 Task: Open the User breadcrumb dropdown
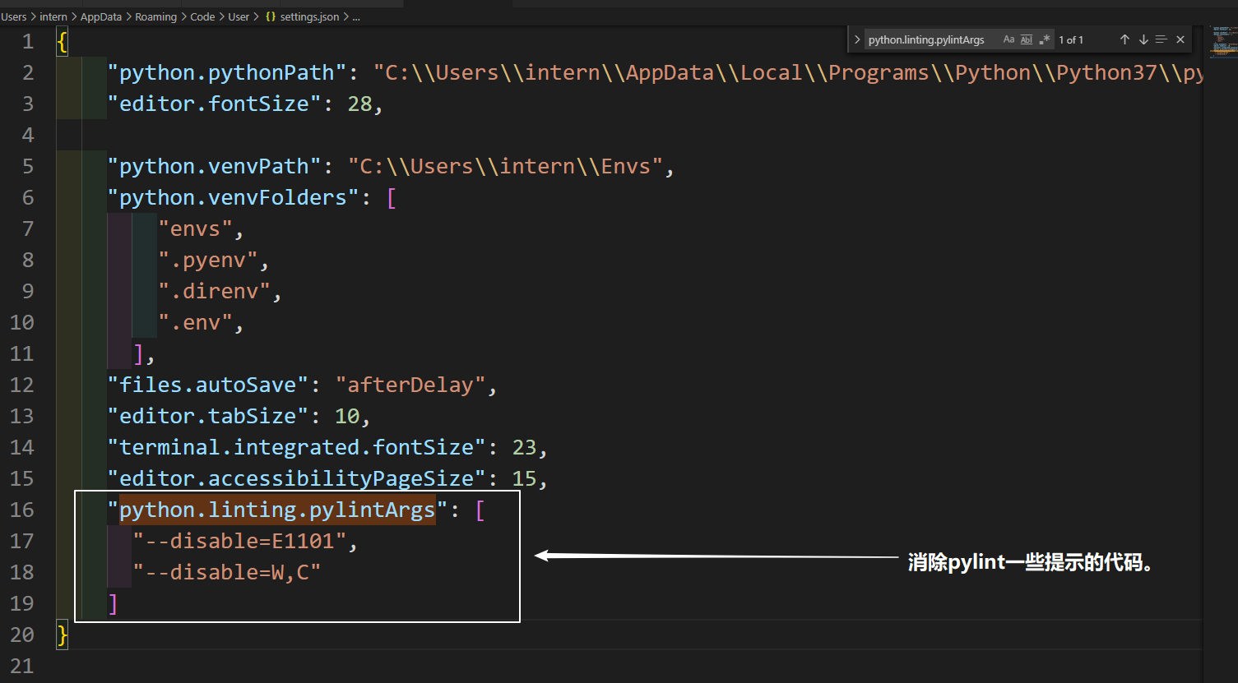point(238,16)
